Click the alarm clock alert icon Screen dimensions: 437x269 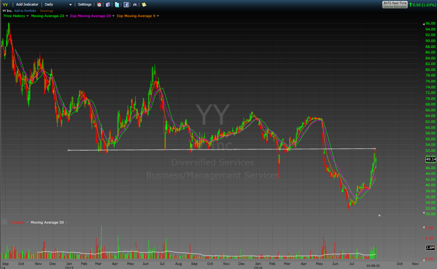(x=99, y=4)
